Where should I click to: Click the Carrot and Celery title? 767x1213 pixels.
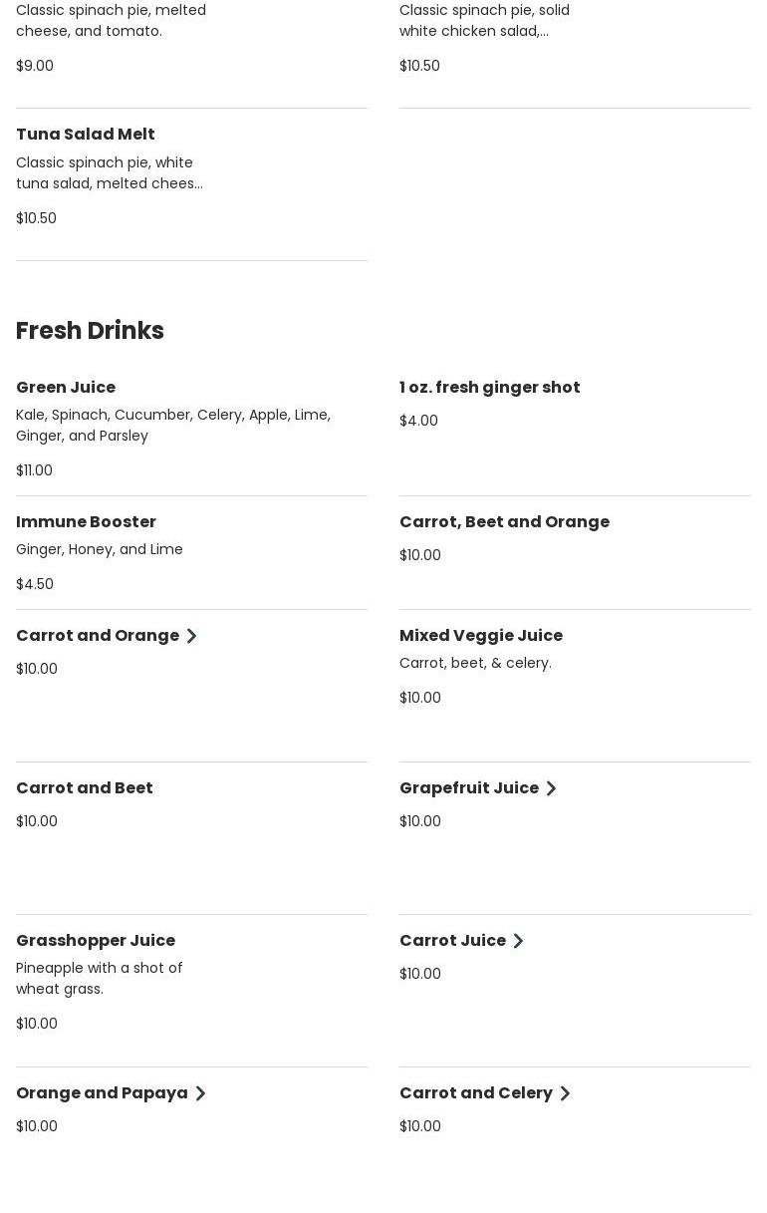click(x=475, y=1092)
